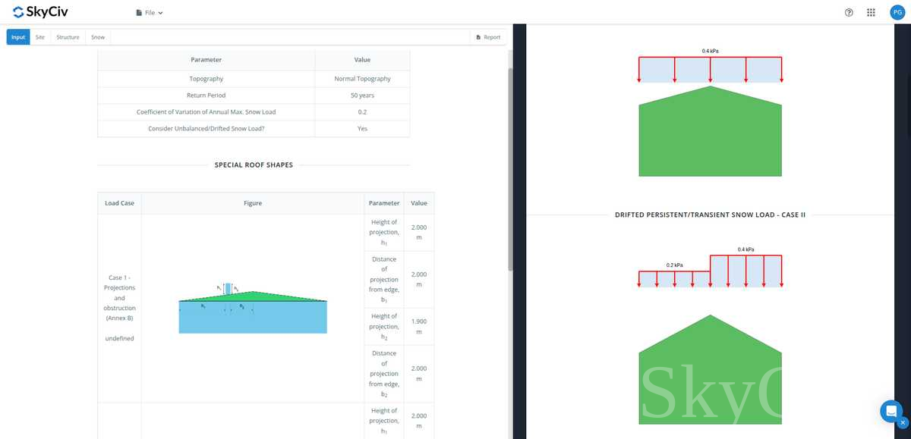Open the Structure tab

(x=68, y=37)
